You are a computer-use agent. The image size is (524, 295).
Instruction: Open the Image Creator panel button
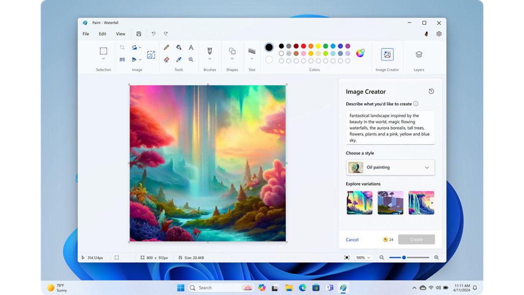click(387, 55)
